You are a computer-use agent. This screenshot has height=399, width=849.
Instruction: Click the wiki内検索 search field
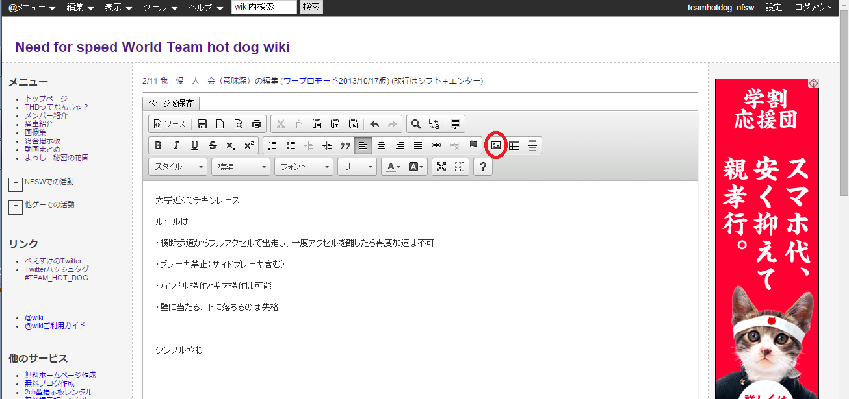[x=264, y=7]
